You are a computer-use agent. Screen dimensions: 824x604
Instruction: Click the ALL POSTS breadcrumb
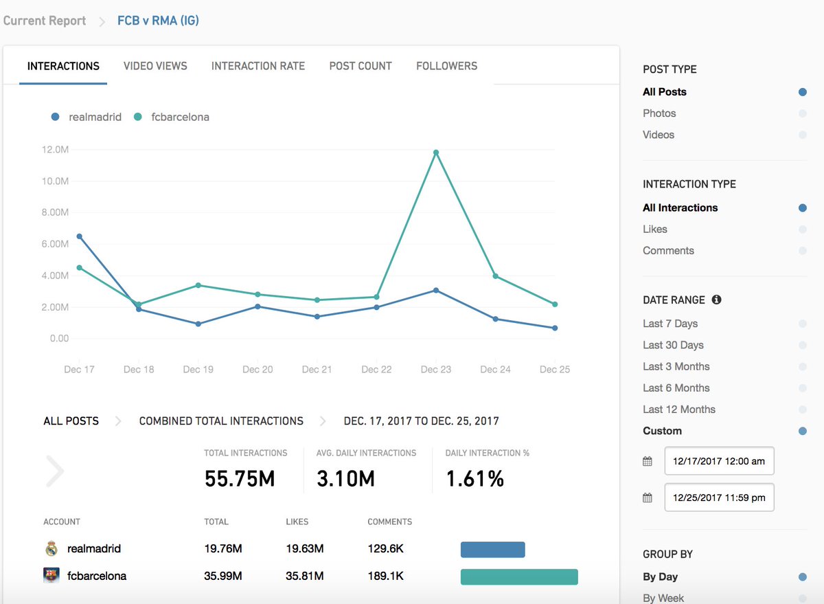[71, 421]
